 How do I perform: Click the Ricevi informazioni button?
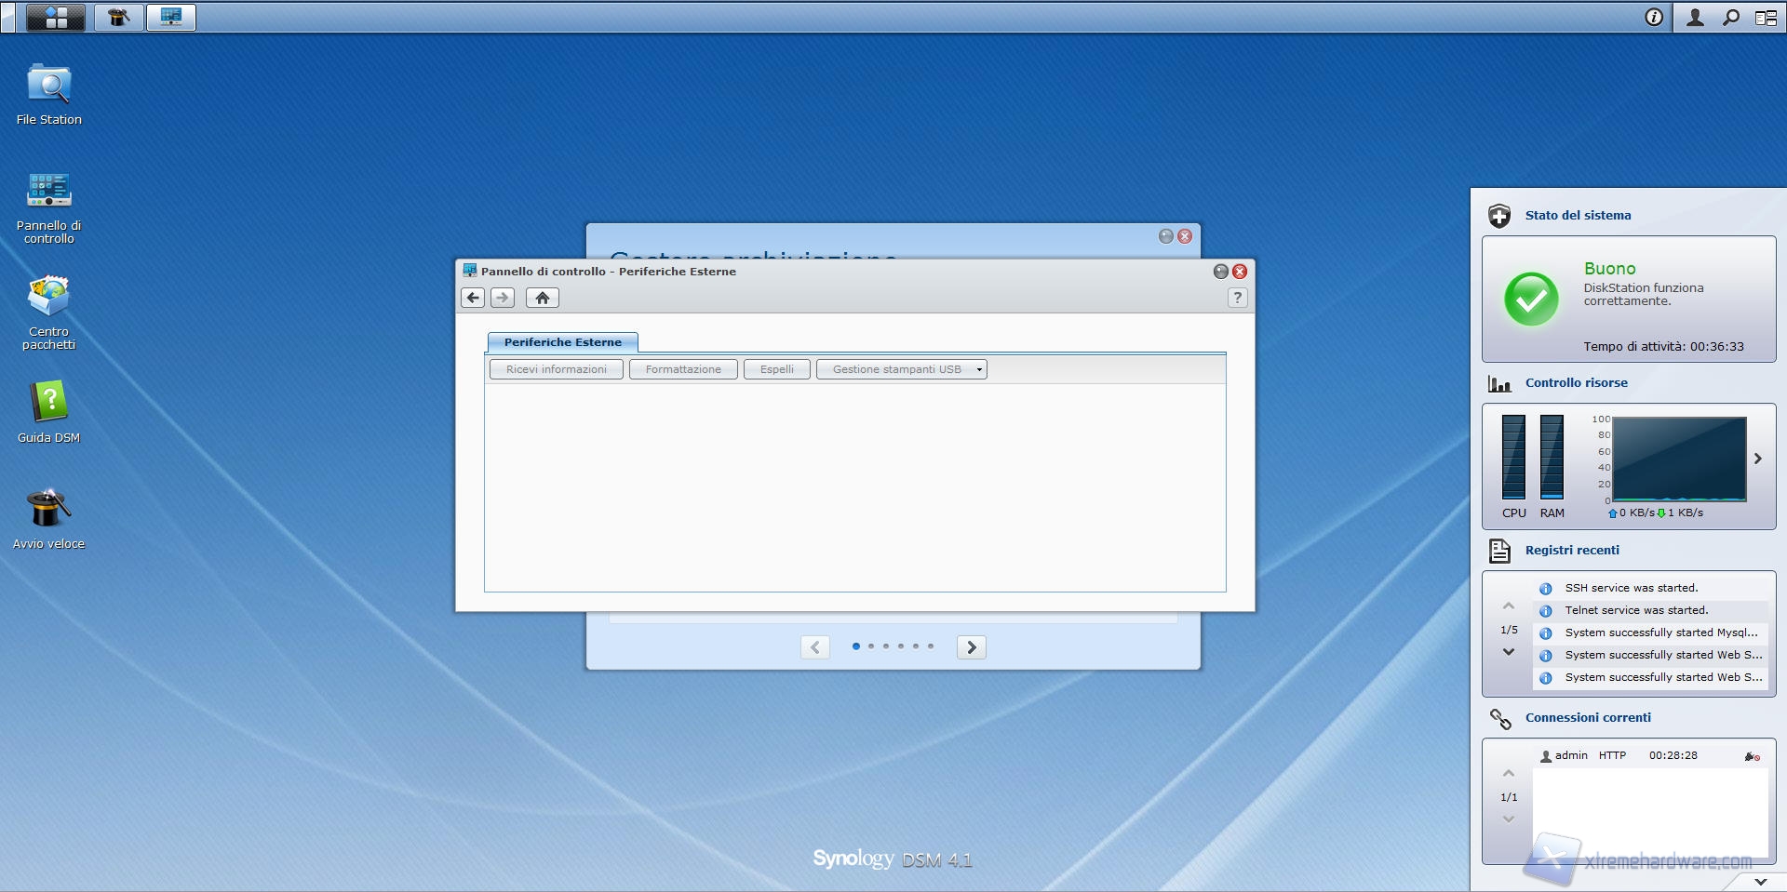tap(556, 369)
